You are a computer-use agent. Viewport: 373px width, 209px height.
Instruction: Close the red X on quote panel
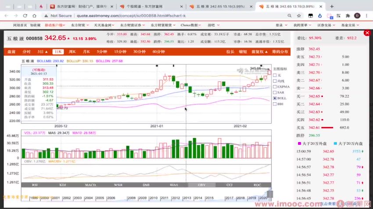pyautogui.click(x=367, y=33)
